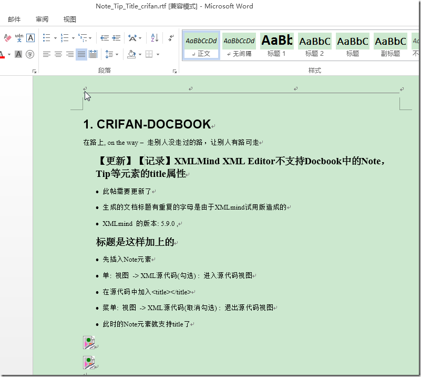
Task: Click bullet '生成的文档标题有重复的字母'
Action: (x=194, y=207)
